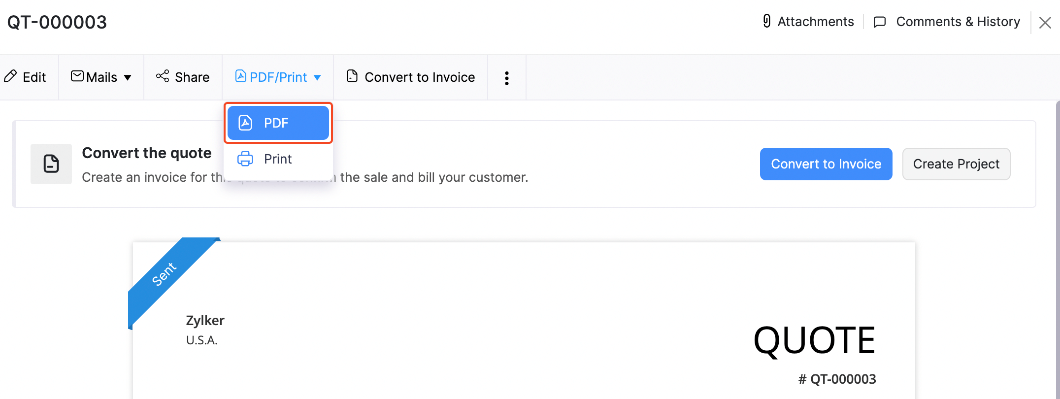The width and height of the screenshot is (1060, 399).
Task: Click the paperclip Attachments icon
Action: (x=766, y=21)
